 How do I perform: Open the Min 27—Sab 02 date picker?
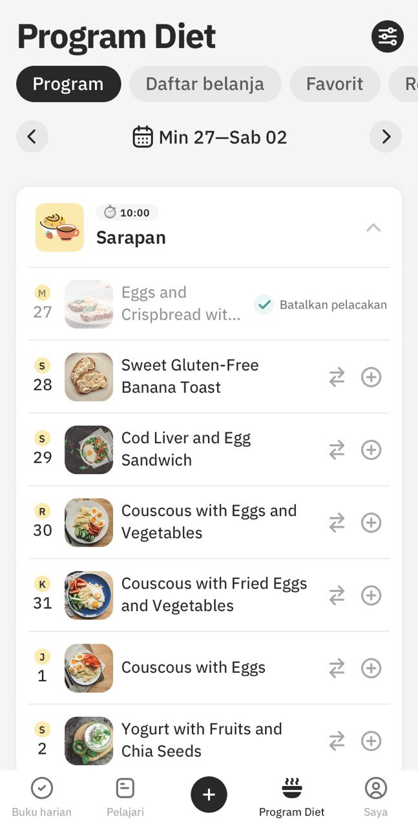pyautogui.click(x=210, y=137)
